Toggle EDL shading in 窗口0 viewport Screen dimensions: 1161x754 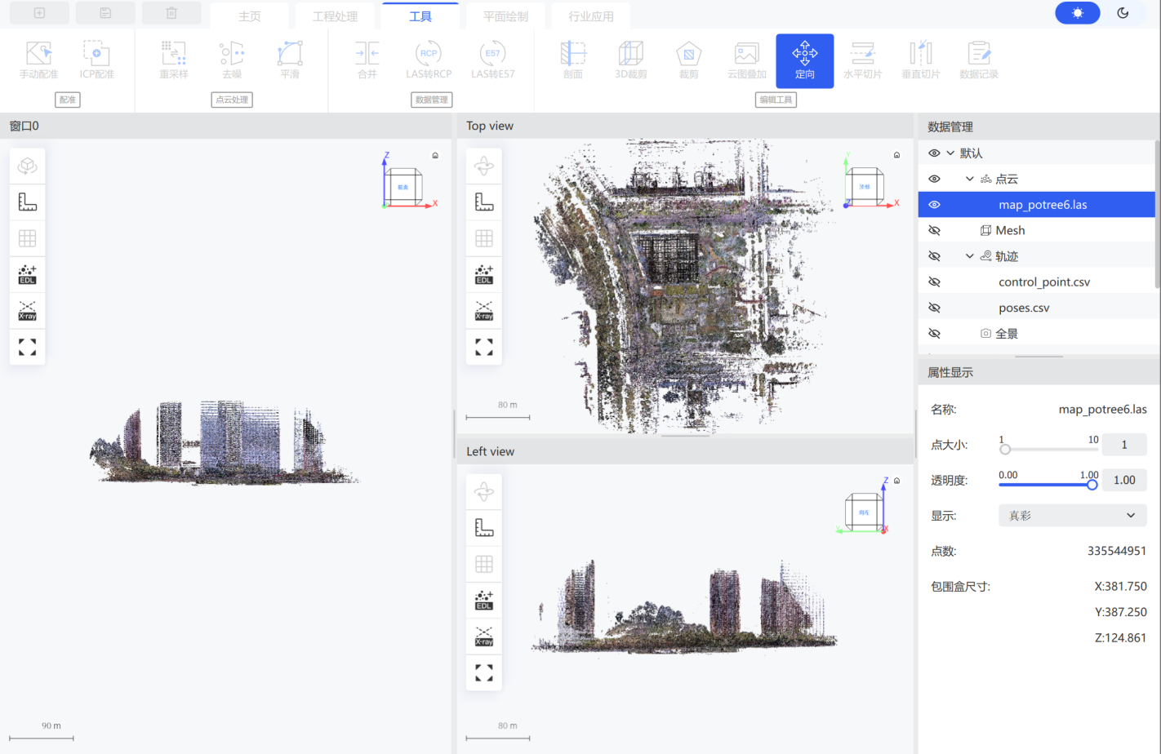click(x=27, y=274)
